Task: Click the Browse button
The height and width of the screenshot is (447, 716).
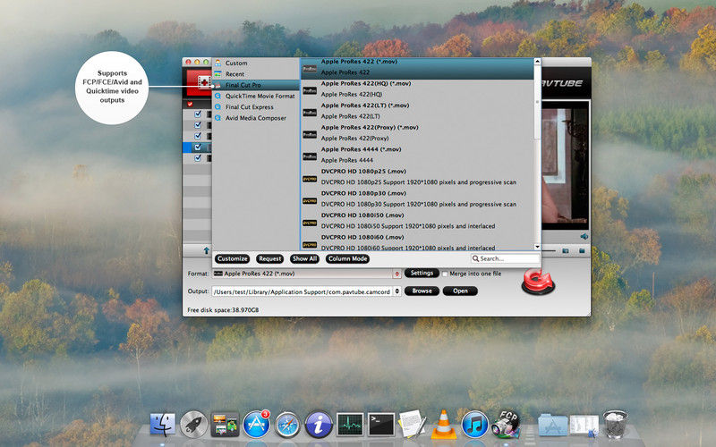Action: (422, 291)
